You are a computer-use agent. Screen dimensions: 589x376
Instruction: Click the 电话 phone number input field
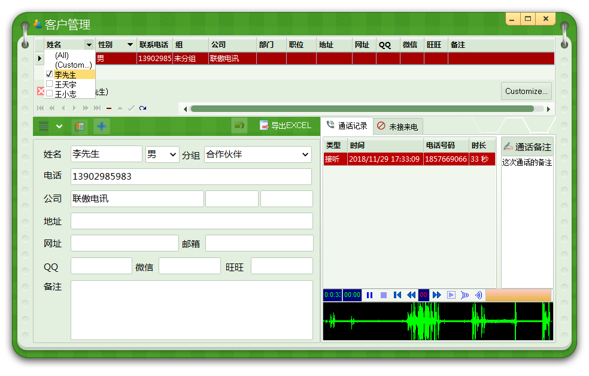click(191, 177)
